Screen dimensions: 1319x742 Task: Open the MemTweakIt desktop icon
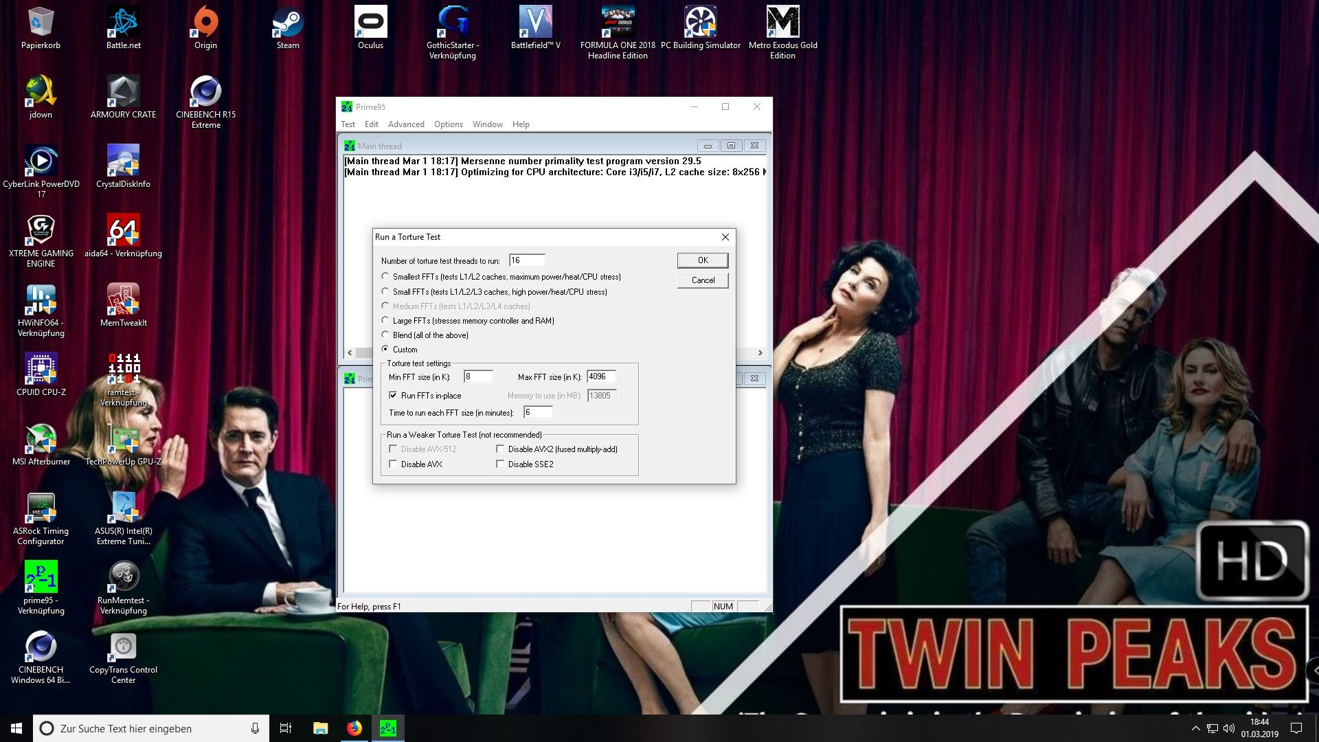point(124,300)
